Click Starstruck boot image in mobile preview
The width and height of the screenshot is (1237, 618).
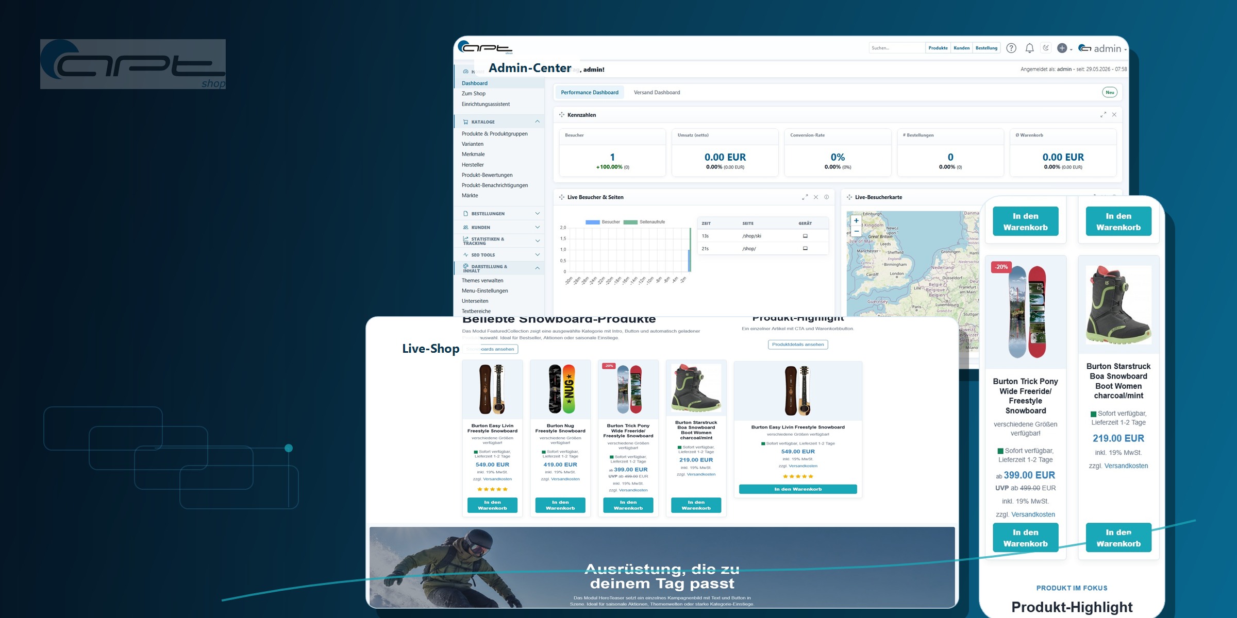pyautogui.click(x=1118, y=305)
